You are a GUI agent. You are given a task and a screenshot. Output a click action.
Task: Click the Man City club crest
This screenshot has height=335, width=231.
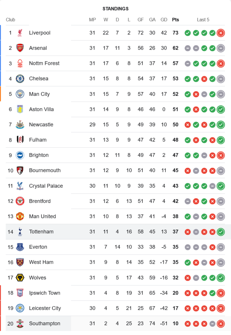[20, 94]
